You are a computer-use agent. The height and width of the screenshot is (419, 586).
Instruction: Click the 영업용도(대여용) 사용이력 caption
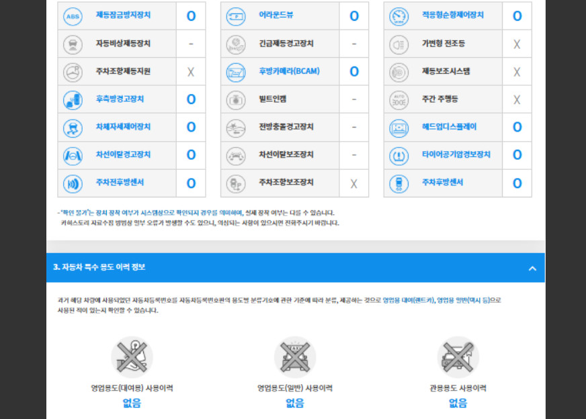tap(132, 388)
